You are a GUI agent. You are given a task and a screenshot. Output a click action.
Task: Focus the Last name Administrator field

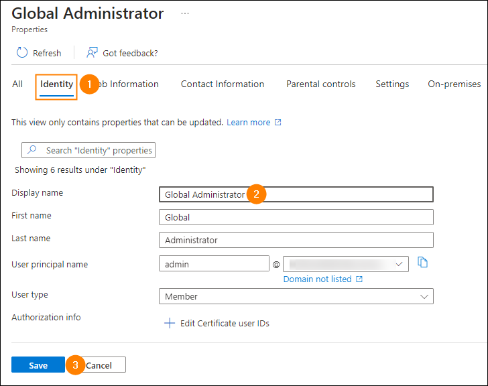click(x=296, y=240)
